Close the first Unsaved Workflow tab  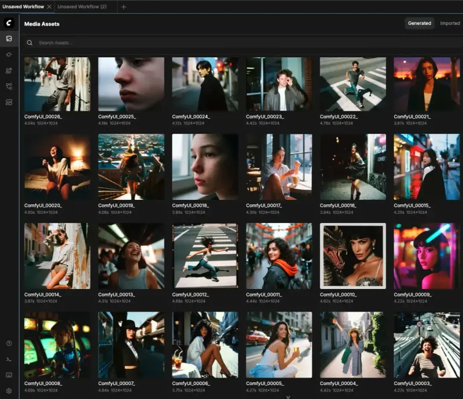49,6
